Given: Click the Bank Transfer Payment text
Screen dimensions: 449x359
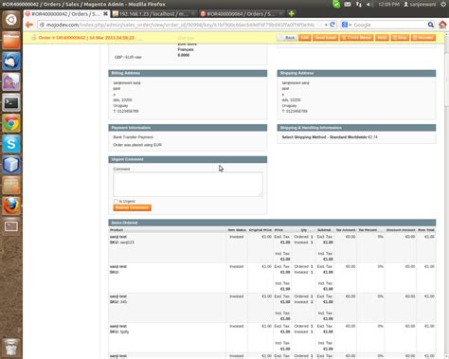Looking at the screenshot, I should coord(133,137).
